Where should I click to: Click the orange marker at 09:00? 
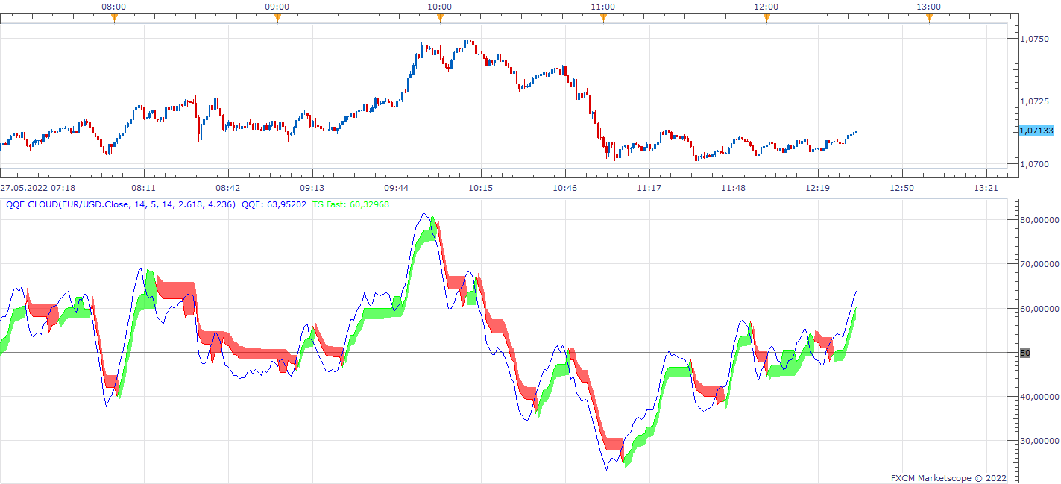277,19
